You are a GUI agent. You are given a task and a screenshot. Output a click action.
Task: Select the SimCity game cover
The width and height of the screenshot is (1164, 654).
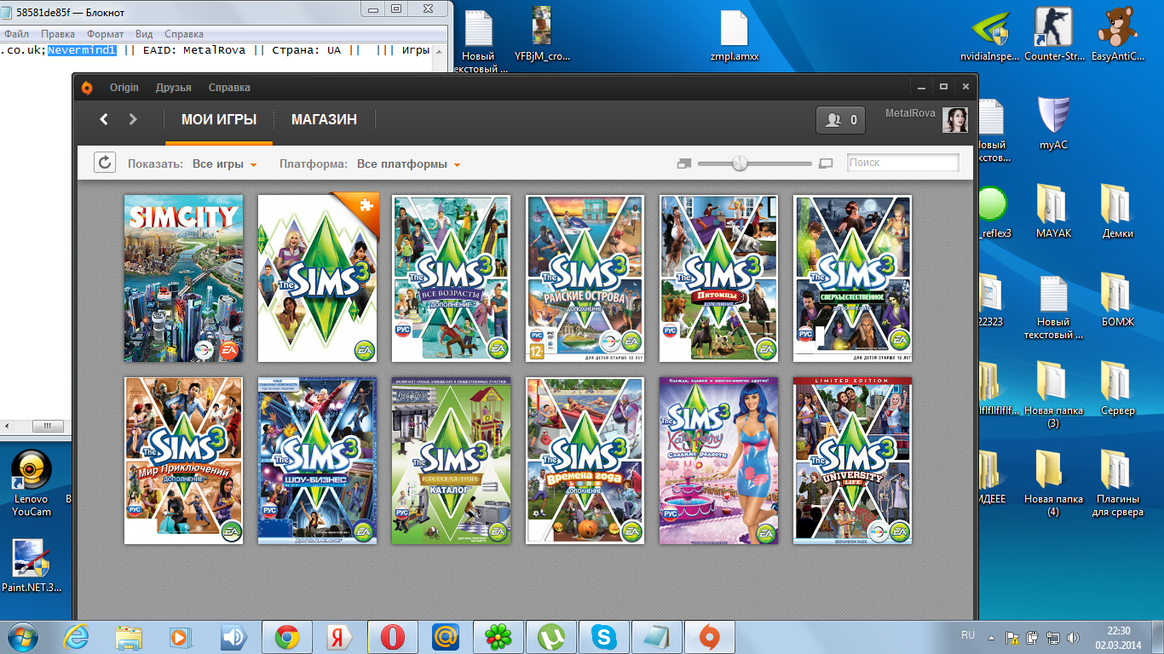point(183,278)
